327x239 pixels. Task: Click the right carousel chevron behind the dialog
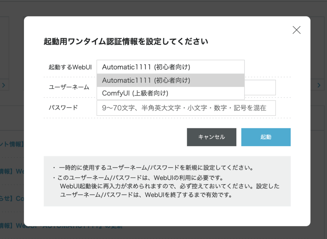coord(319,85)
